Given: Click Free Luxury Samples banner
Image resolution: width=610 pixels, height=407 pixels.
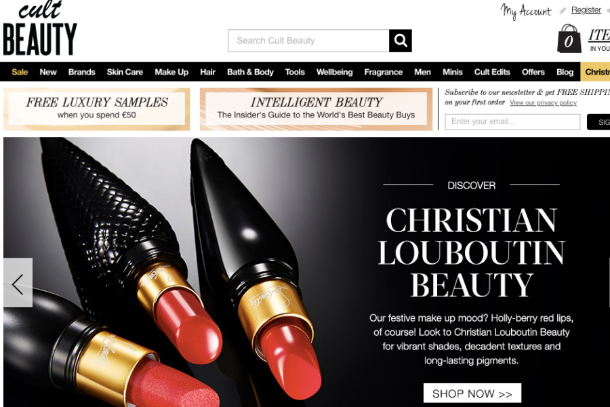Looking at the screenshot, I should click(x=97, y=109).
